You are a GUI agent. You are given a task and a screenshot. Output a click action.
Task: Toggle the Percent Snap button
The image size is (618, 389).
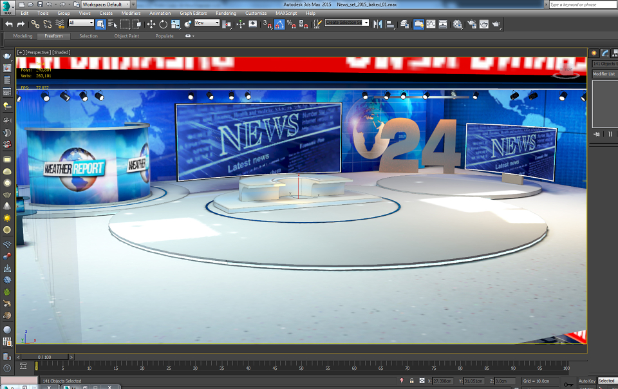pos(292,24)
